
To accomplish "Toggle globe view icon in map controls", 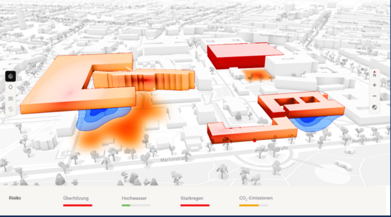I will (374, 108).
